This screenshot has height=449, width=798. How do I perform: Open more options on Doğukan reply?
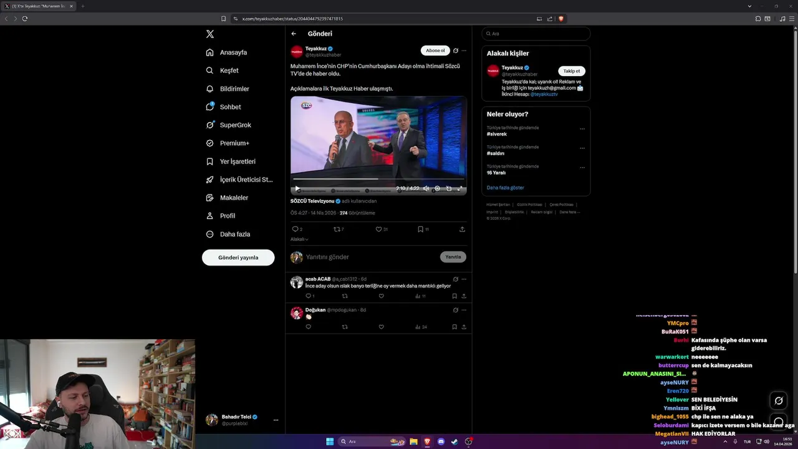(464, 310)
